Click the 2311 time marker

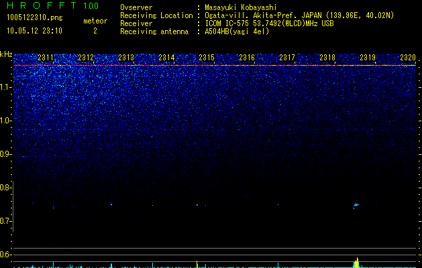point(46,58)
